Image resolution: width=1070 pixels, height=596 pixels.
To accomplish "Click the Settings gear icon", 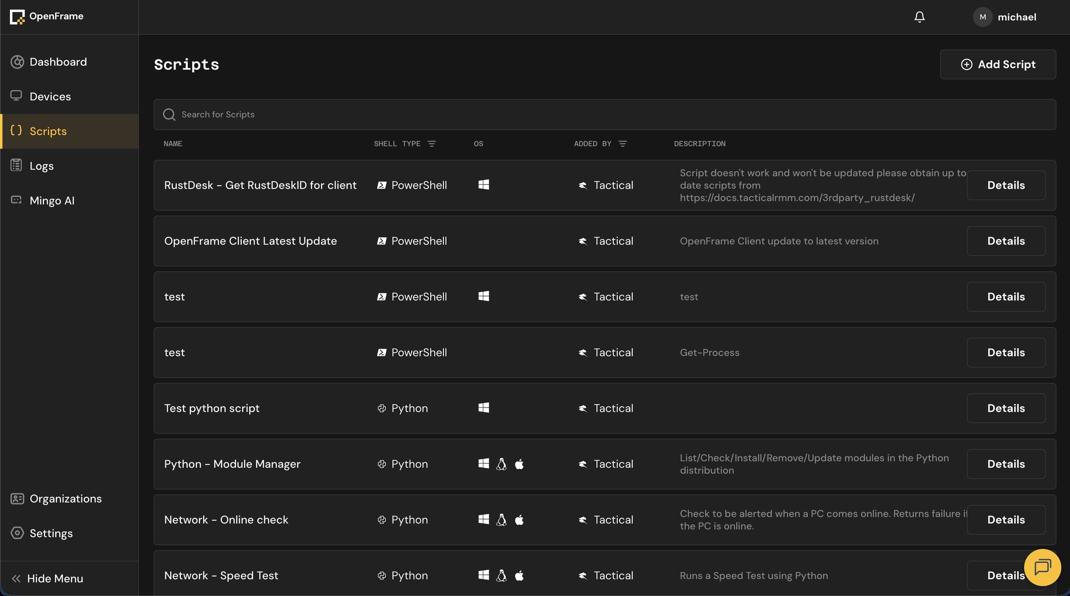I will click(x=17, y=533).
